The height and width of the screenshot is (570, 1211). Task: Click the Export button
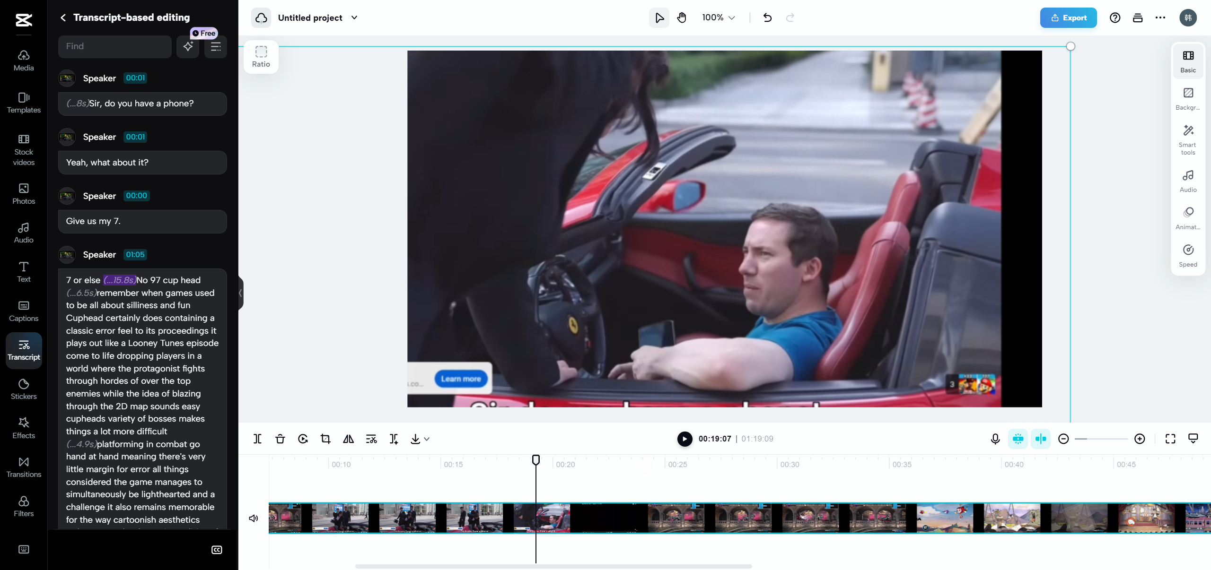tap(1068, 17)
